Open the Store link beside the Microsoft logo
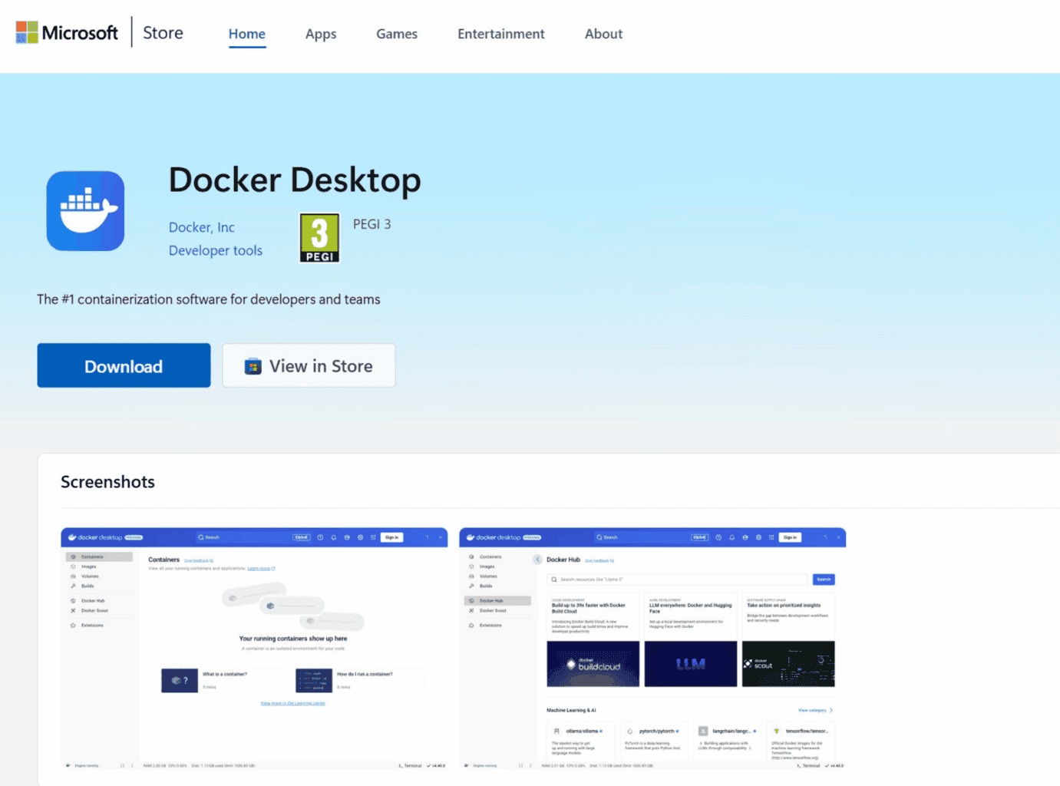 pos(163,33)
